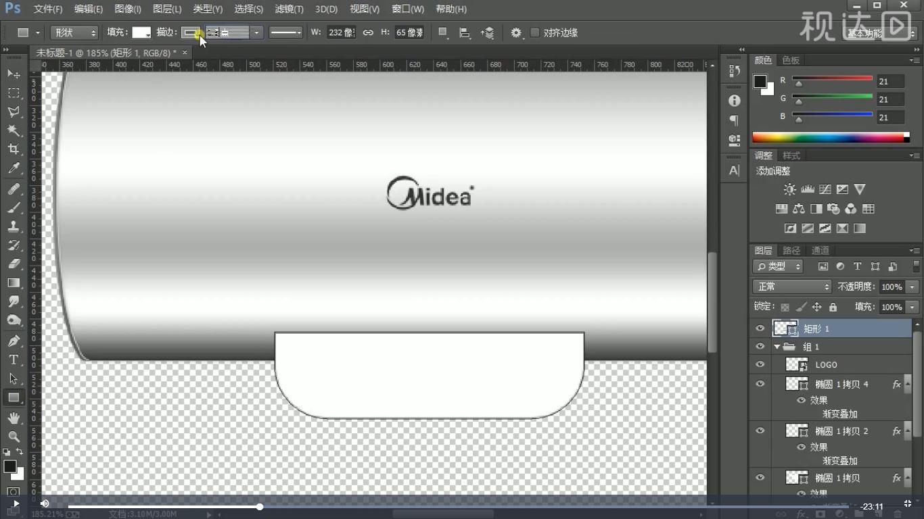Open the stroke line type dropdown

point(285,32)
